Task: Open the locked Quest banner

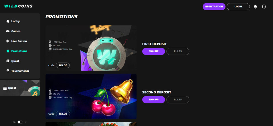Action: click(x=20, y=88)
